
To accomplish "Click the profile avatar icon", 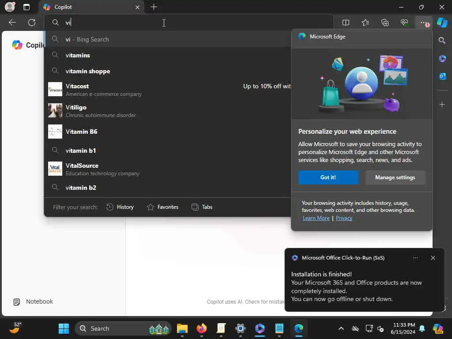I will point(10,7).
